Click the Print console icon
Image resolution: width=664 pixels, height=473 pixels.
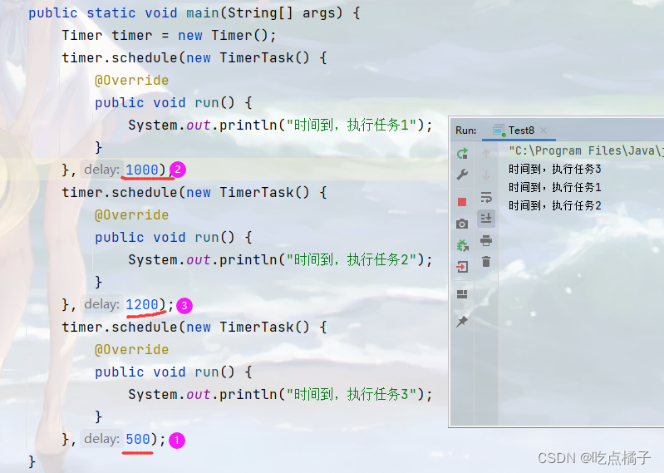tap(486, 240)
